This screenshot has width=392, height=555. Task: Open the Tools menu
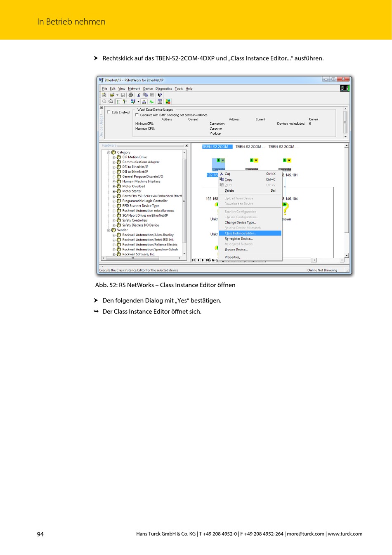179,88
